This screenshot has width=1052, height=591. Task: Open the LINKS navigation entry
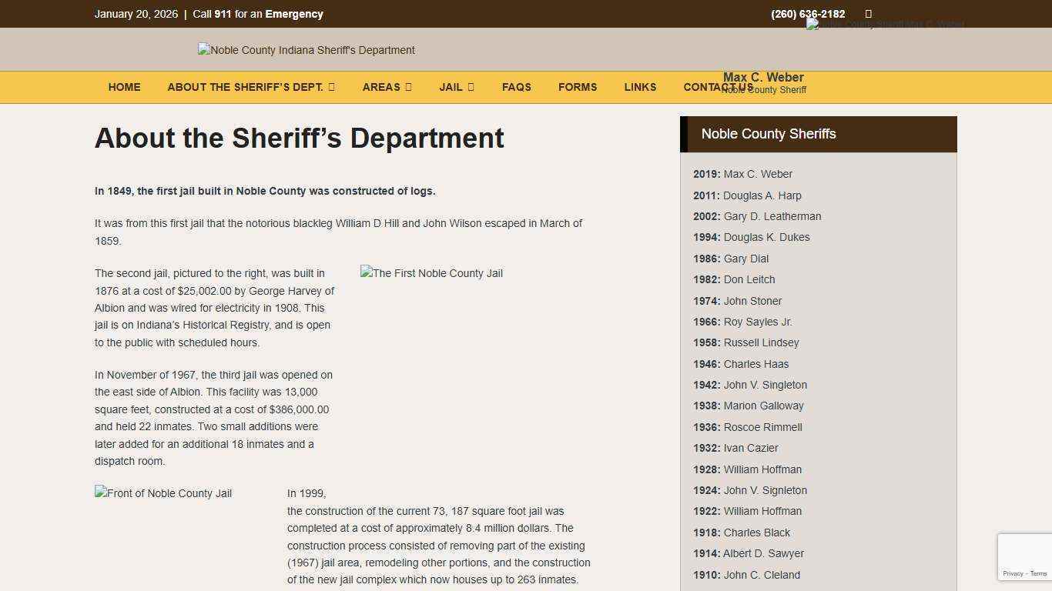(x=640, y=87)
